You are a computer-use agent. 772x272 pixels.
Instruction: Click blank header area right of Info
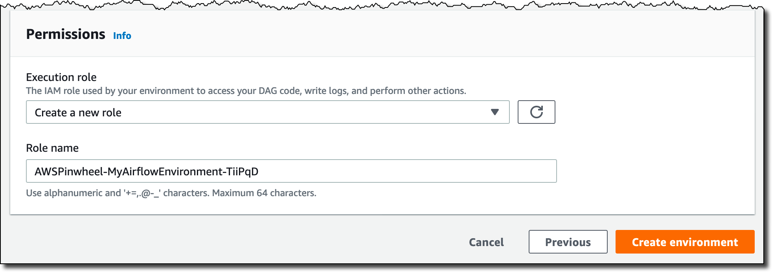(432, 35)
